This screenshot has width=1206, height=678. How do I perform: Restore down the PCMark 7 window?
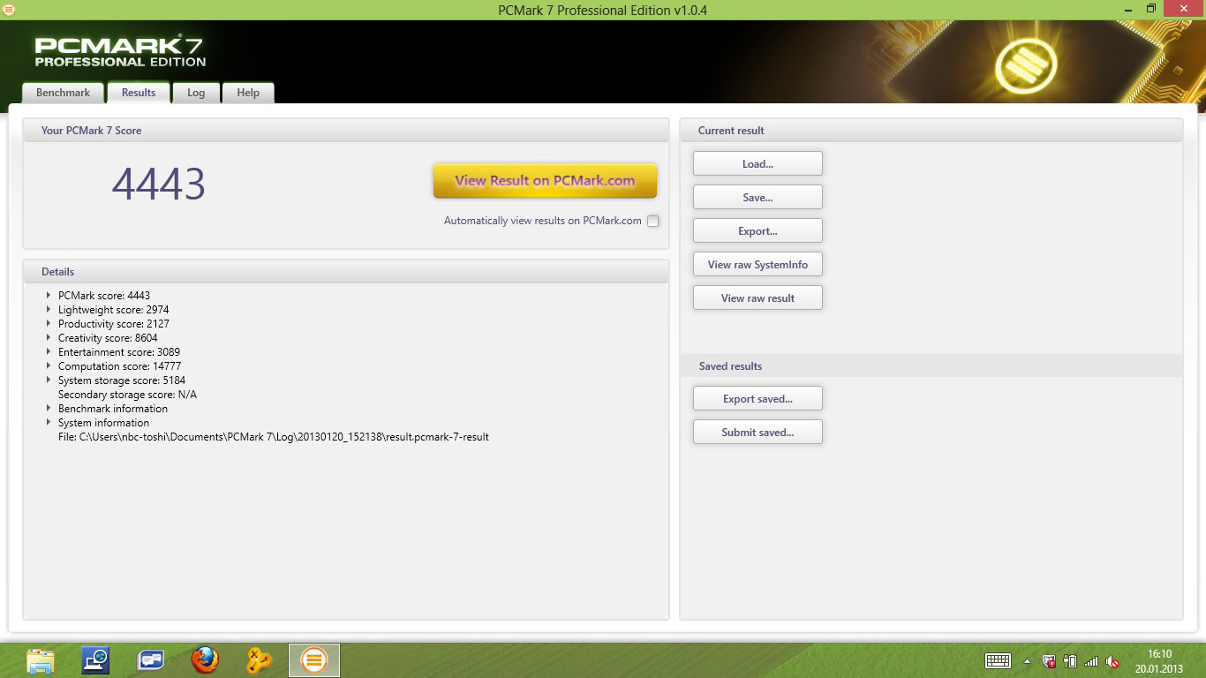click(x=1151, y=9)
